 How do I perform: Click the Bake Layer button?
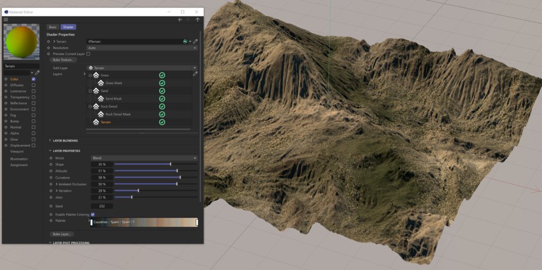pyautogui.click(x=62, y=234)
